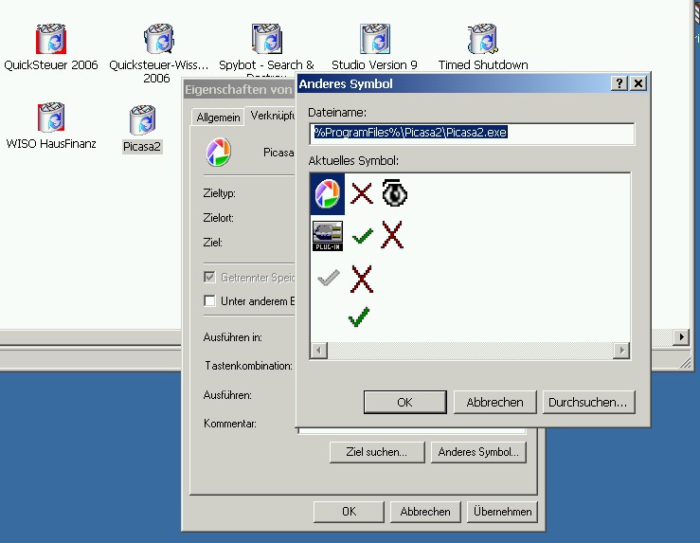Select the PLUG-IN symbol icon

pyautogui.click(x=328, y=236)
